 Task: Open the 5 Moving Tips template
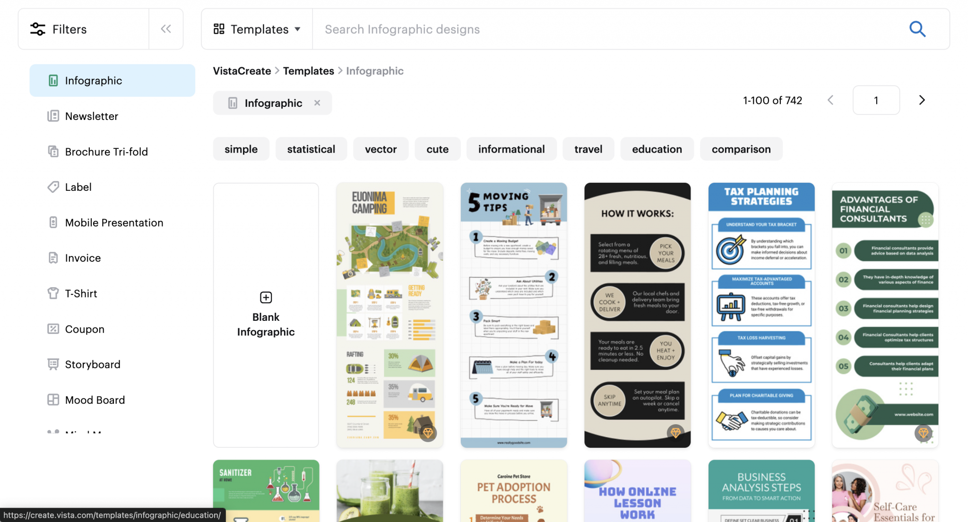514,315
